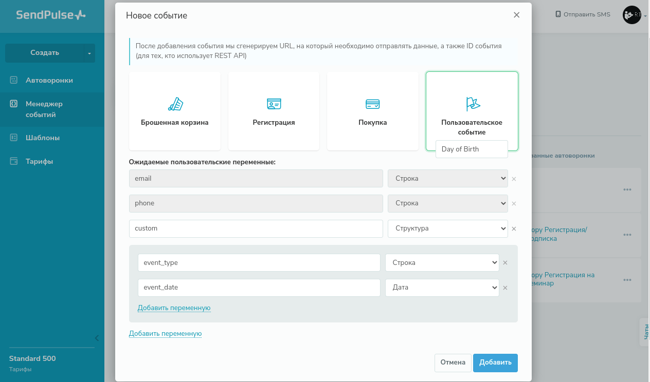The image size is (650, 382).
Task: Open type dropdown for event_type variable
Action: pos(442,262)
